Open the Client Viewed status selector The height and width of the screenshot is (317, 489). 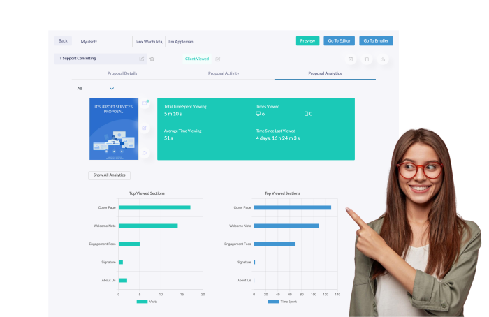point(196,59)
